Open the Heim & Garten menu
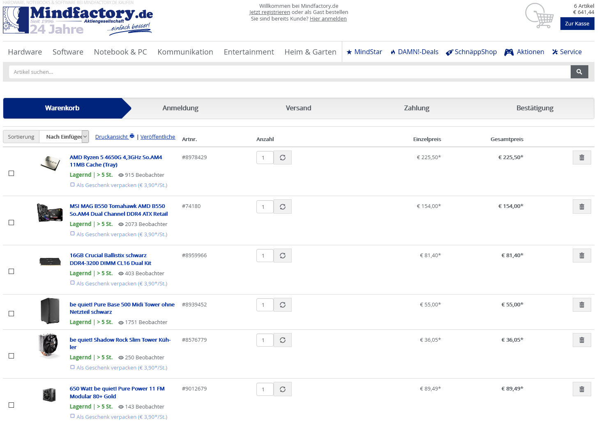Viewport: 606px width, 427px height. (311, 52)
